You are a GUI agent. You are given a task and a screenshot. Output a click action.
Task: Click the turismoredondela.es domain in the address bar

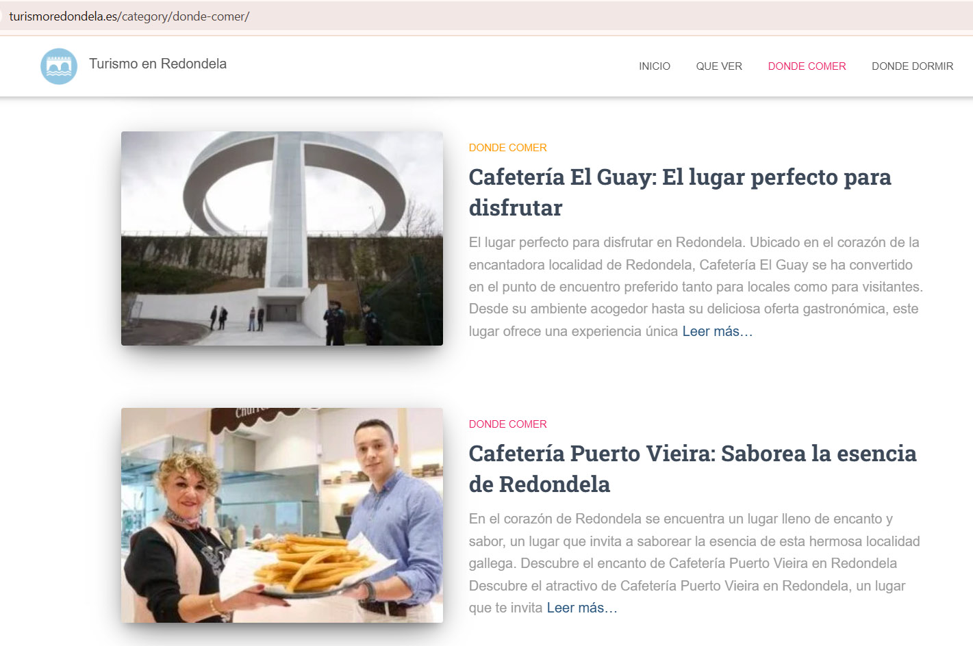[x=63, y=16]
